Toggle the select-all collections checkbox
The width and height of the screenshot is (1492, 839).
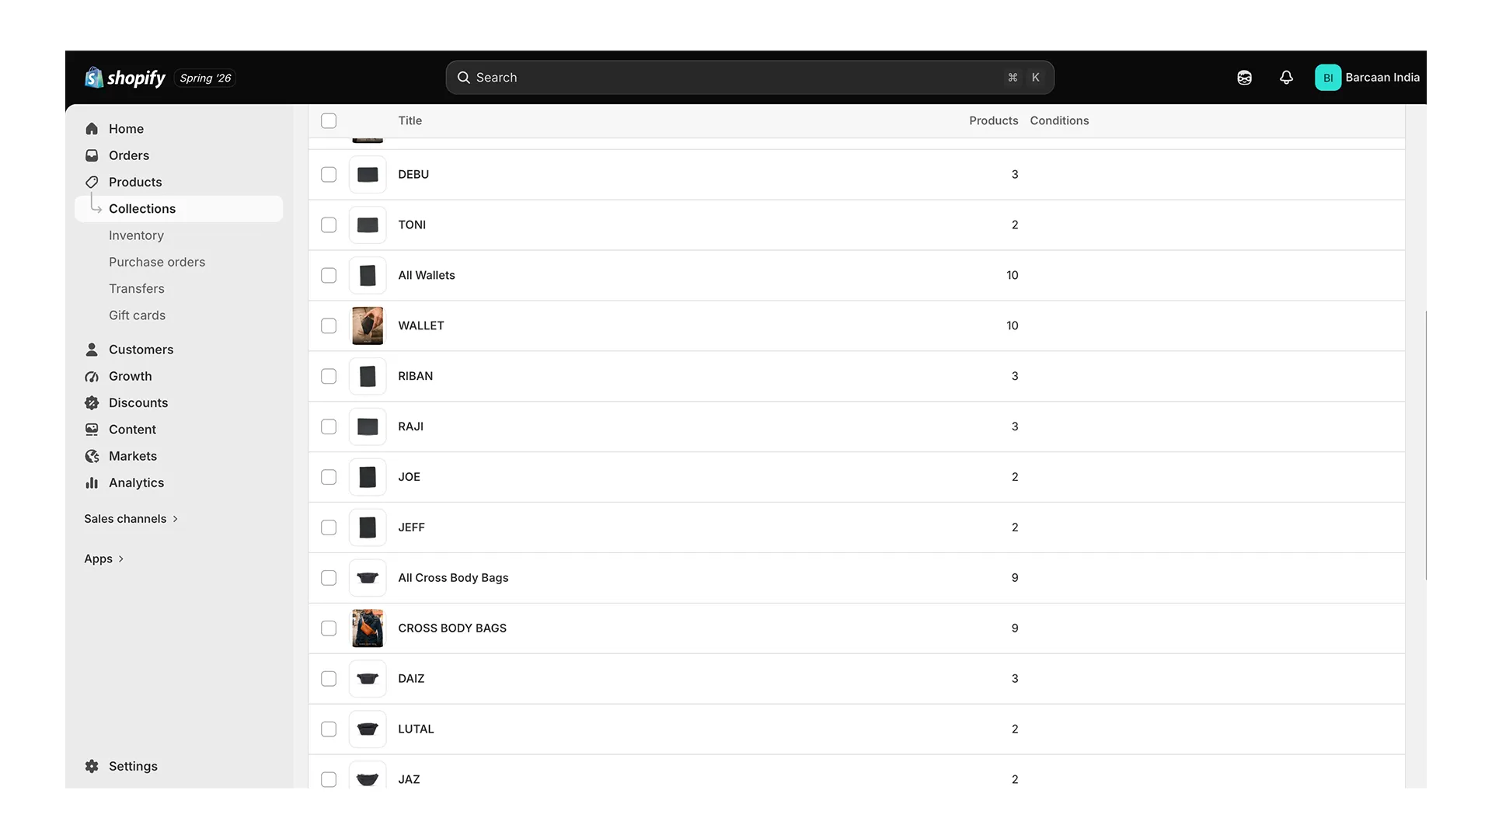329,120
